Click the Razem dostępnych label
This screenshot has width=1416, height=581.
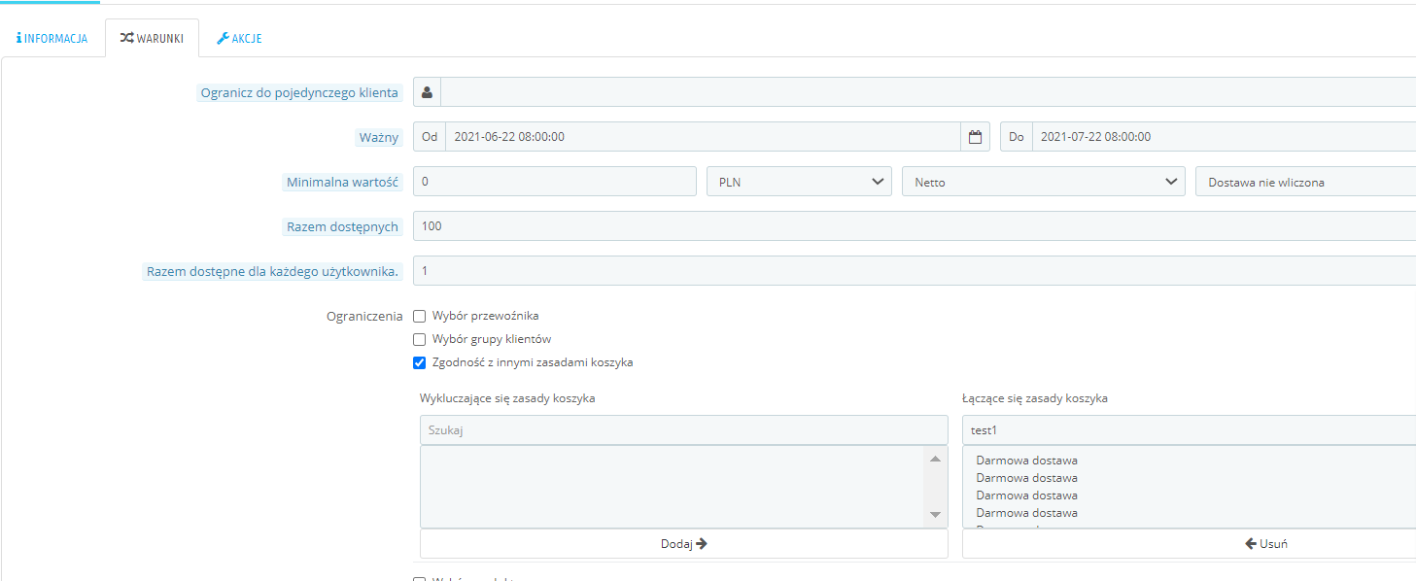pos(342,226)
